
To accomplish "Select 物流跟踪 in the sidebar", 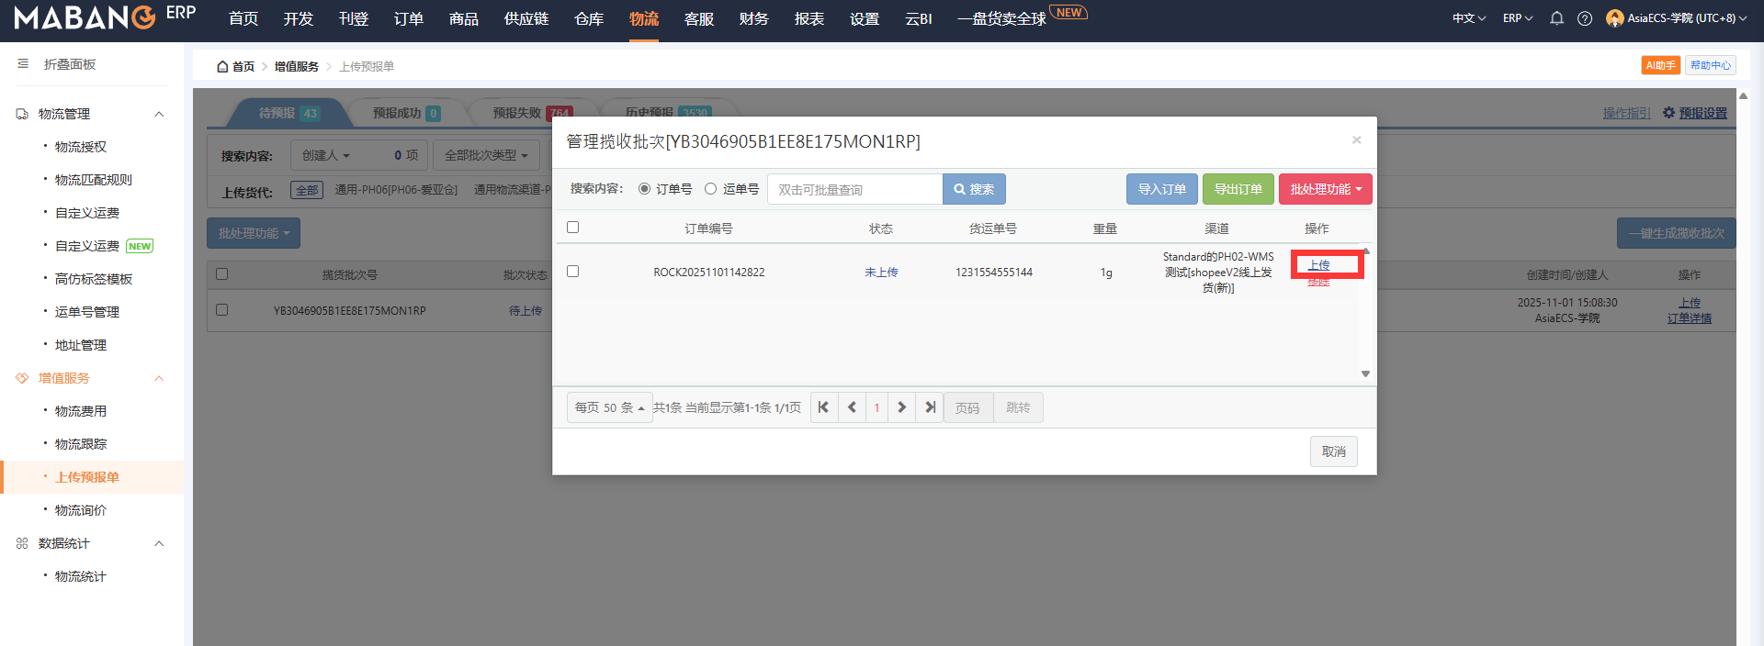I will click(81, 444).
